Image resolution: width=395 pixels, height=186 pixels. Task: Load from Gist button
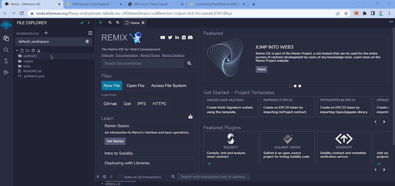tap(127, 104)
